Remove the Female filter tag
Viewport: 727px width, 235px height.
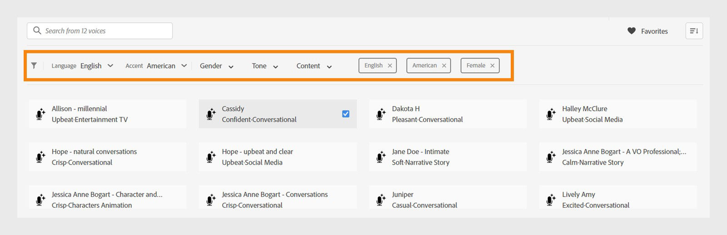(x=492, y=66)
